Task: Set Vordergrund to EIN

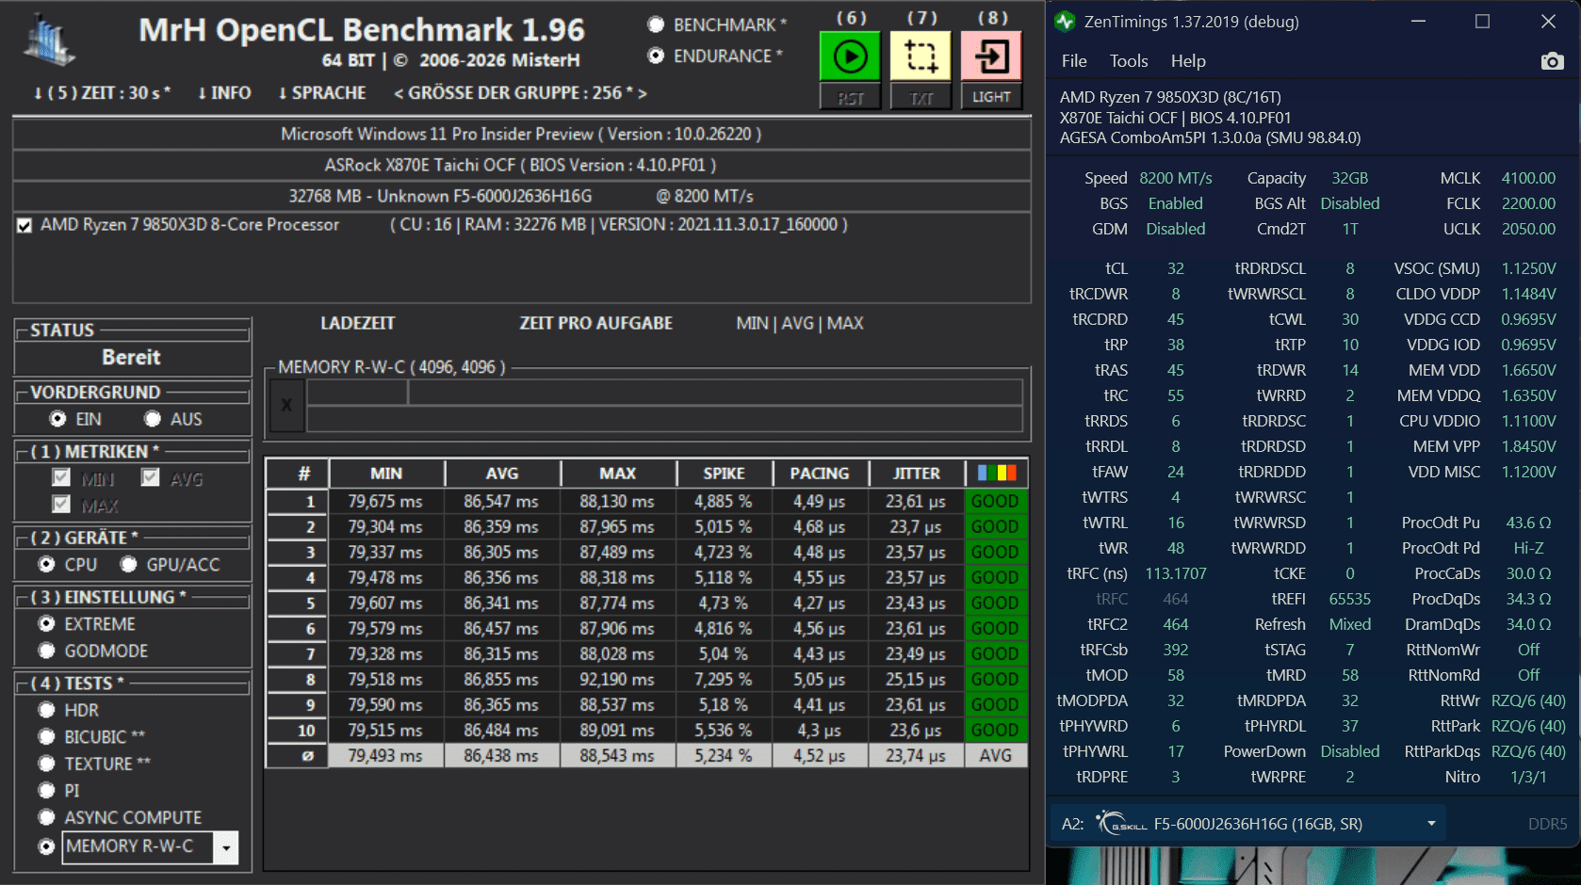Action: click(x=57, y=419)
